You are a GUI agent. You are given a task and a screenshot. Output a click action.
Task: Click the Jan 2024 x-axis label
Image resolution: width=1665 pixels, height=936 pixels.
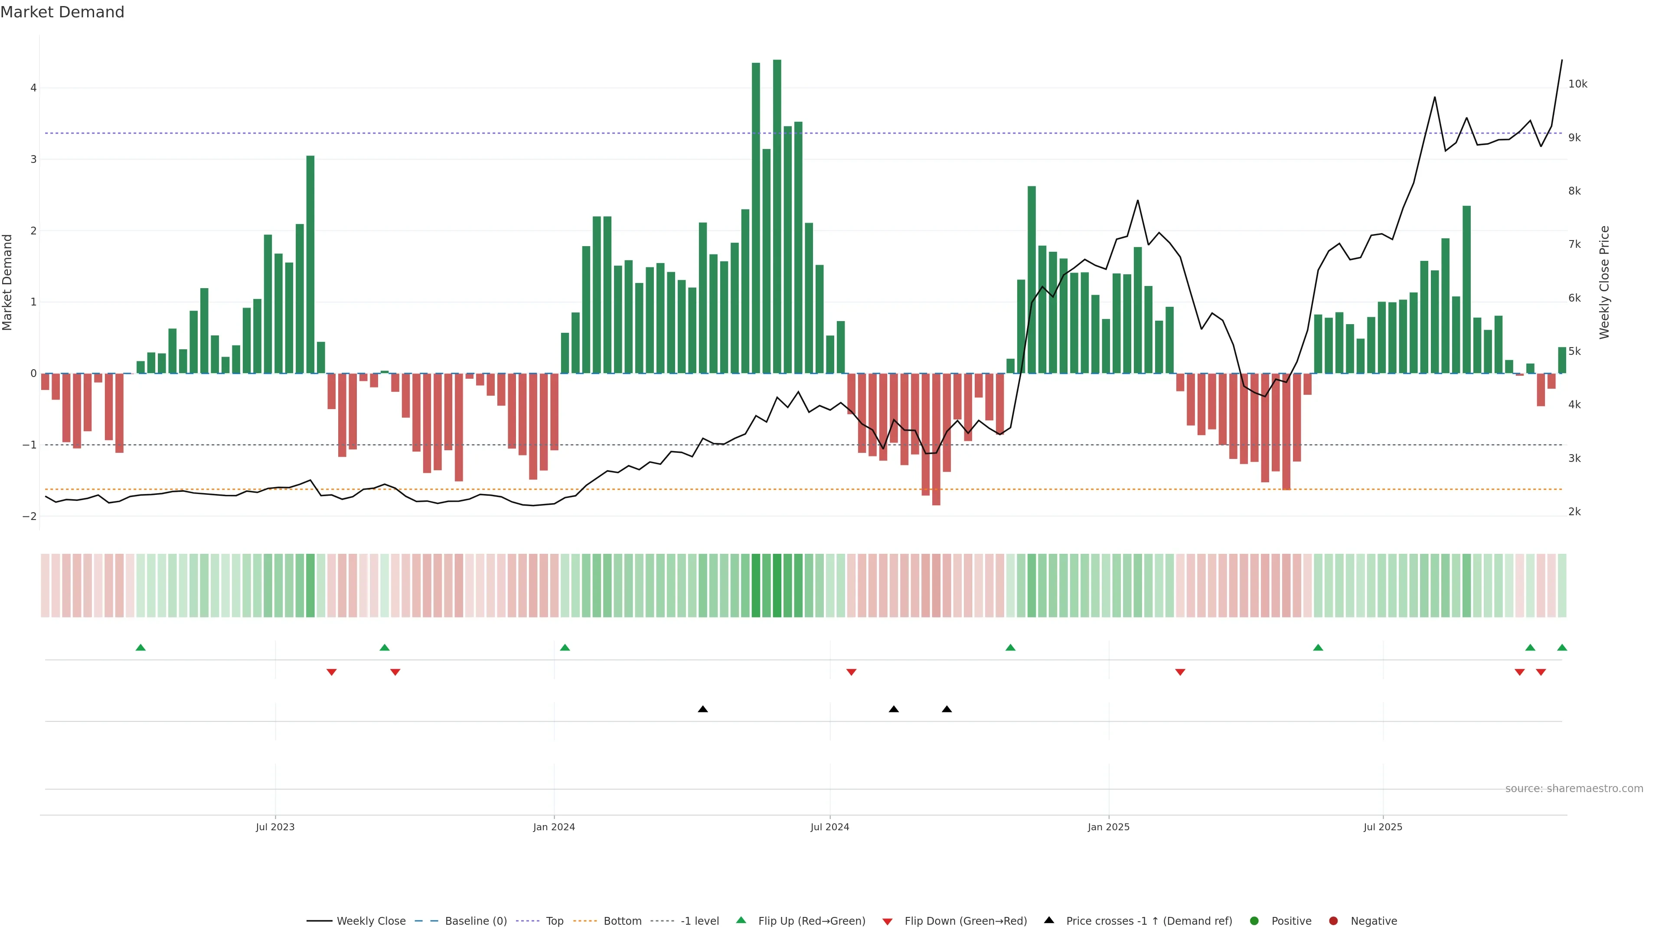coord(554,827)
